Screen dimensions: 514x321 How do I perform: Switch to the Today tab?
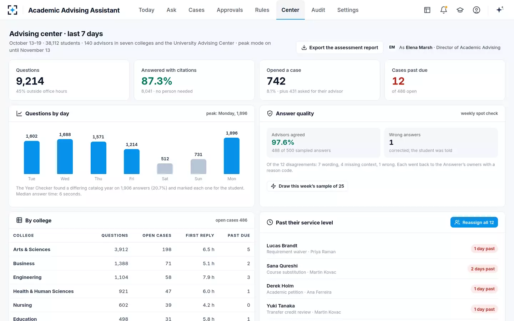pyautogui.click(x=146, y=10)
